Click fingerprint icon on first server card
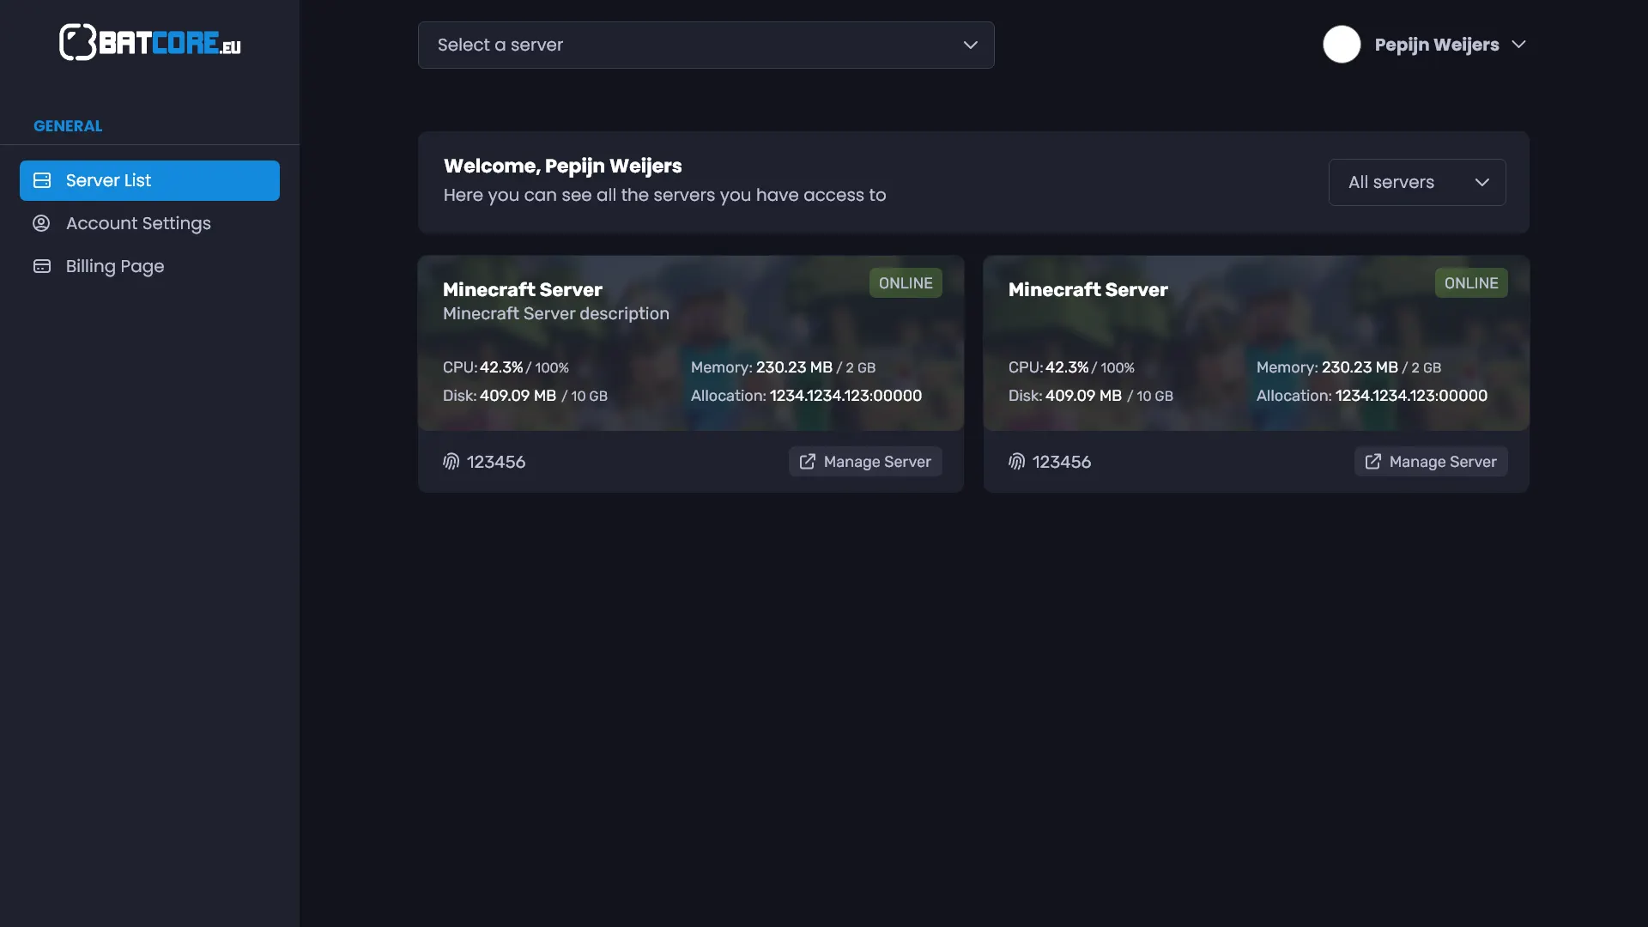The height and width of the screenshot is (927, 1648). tap(451, 462)
